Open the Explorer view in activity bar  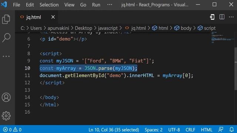(x=6, y=19)
